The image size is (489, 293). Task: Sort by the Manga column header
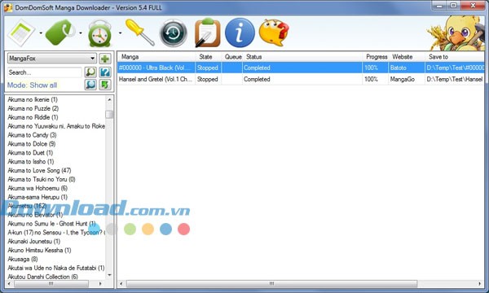(156, 57)
